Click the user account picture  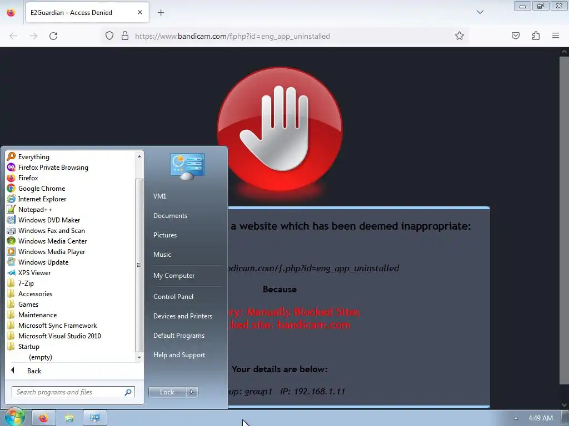tap(187, 166)
